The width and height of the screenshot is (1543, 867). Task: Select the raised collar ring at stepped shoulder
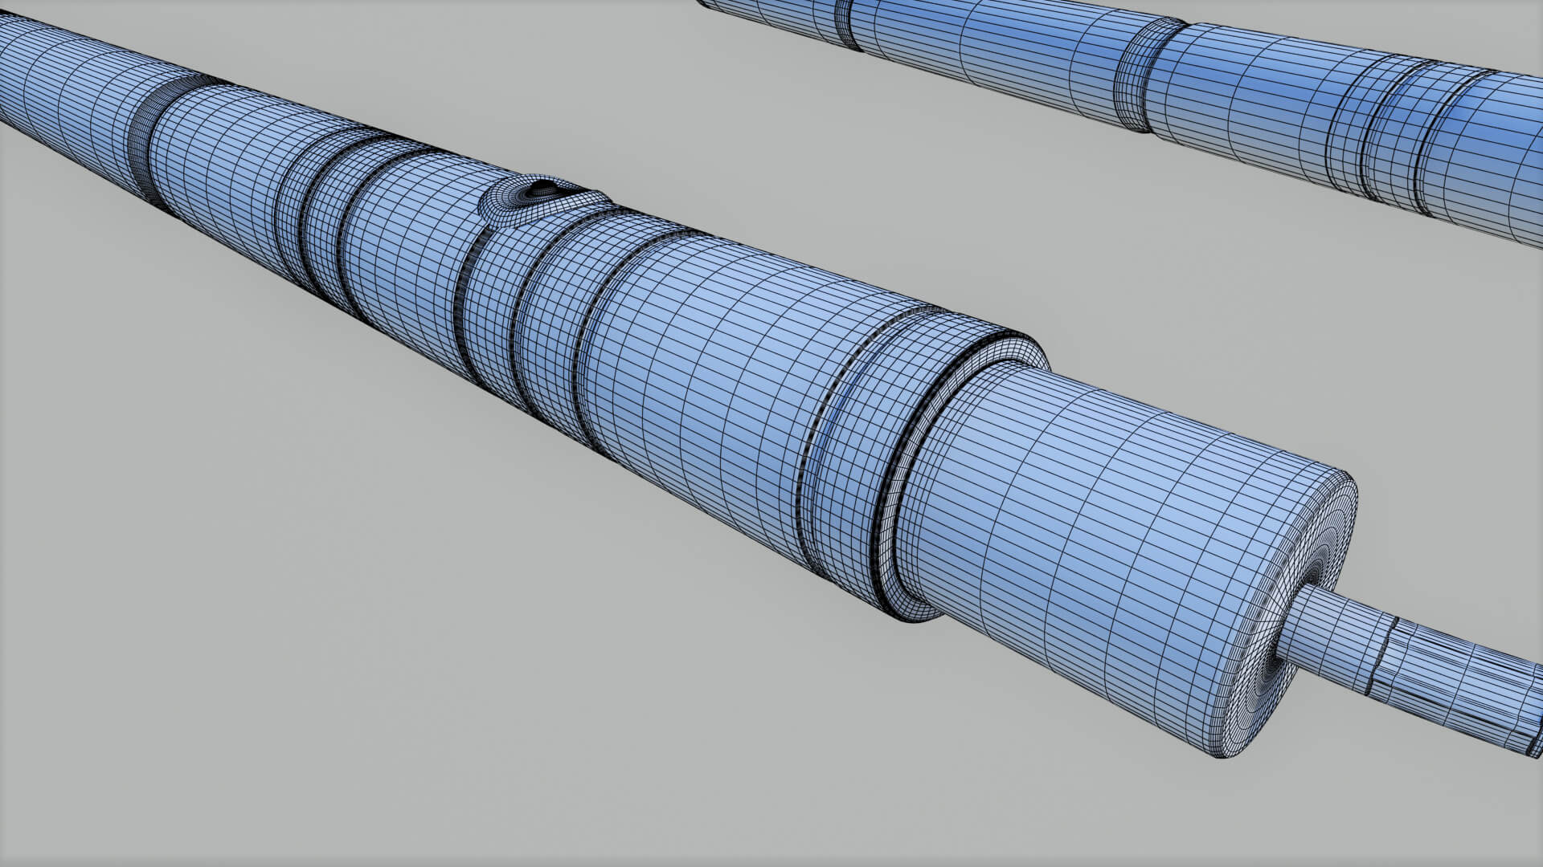(x=923, y=463)
